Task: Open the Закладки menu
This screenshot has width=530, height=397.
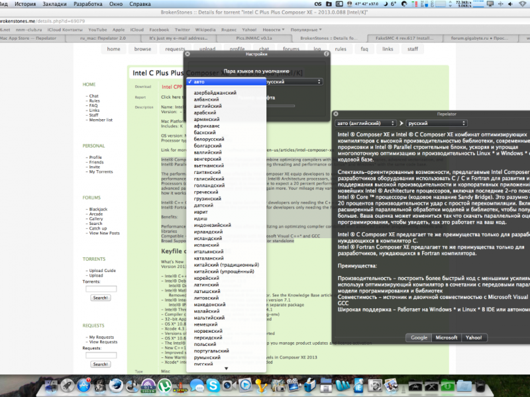Action: (x=54, y=4)
